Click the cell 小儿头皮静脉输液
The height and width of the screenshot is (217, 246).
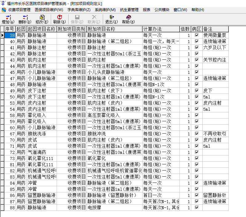point(114,72)
